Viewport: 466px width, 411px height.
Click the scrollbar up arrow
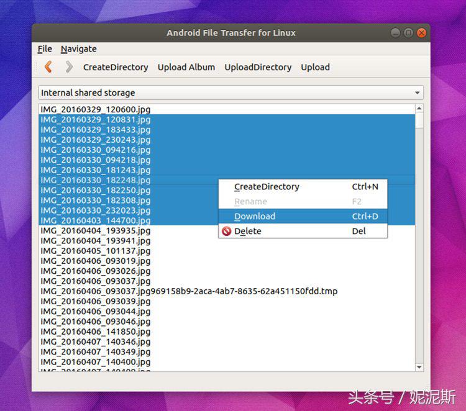pos(419,109)
